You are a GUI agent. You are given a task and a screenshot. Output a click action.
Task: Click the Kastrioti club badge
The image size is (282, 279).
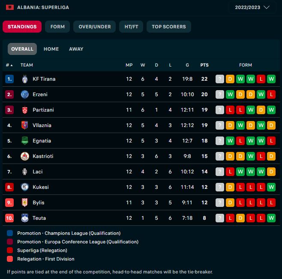[24, 156]
